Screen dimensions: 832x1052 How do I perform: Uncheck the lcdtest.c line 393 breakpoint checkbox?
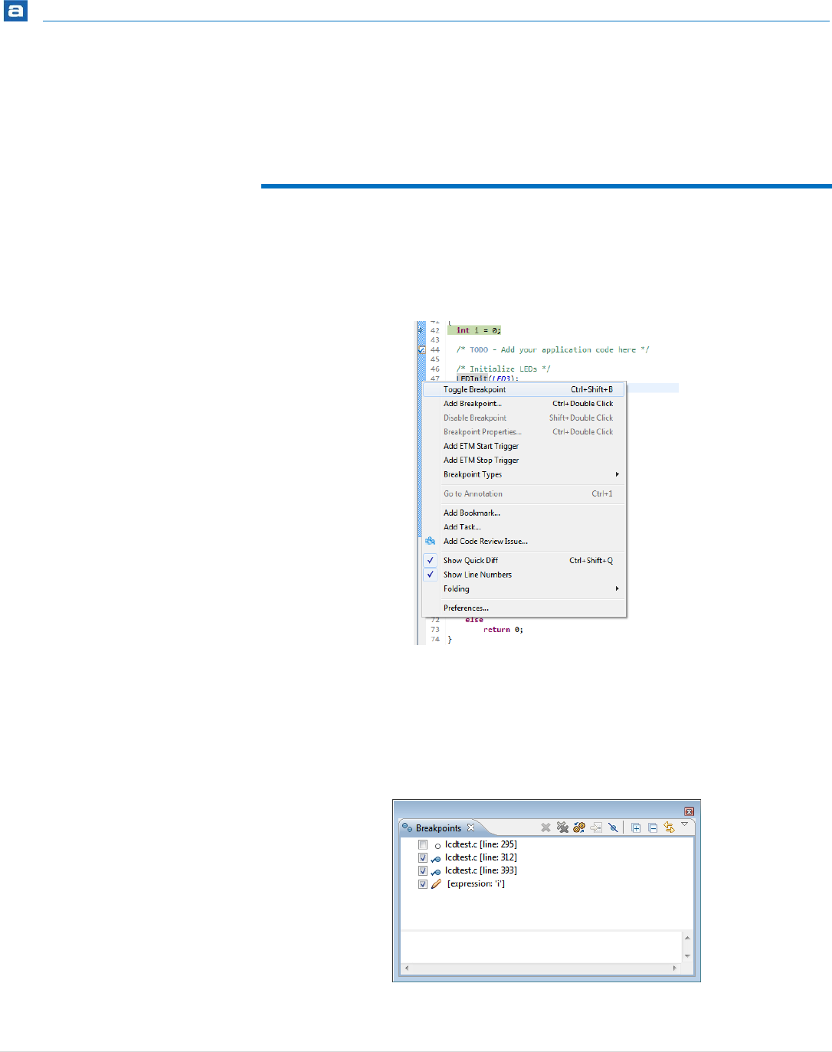(423, 871)
